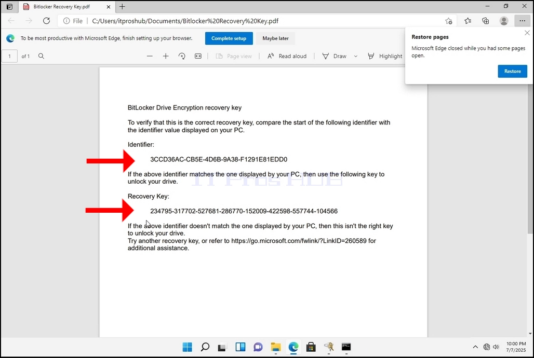Click the Page view button

pyautogui.click(x=234, y=56)
